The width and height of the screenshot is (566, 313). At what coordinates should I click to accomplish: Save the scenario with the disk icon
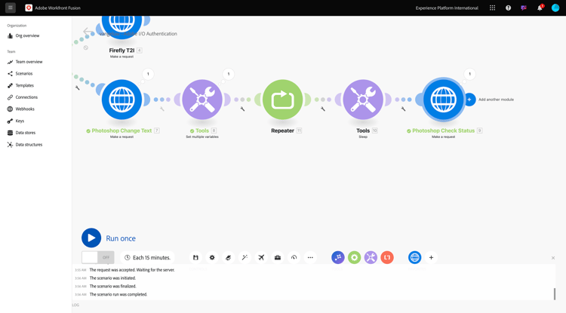[x=195, y=257]
